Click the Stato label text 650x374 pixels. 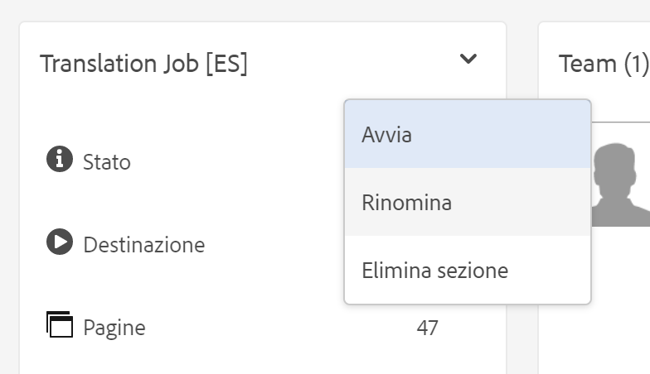(x=107, y=162)
